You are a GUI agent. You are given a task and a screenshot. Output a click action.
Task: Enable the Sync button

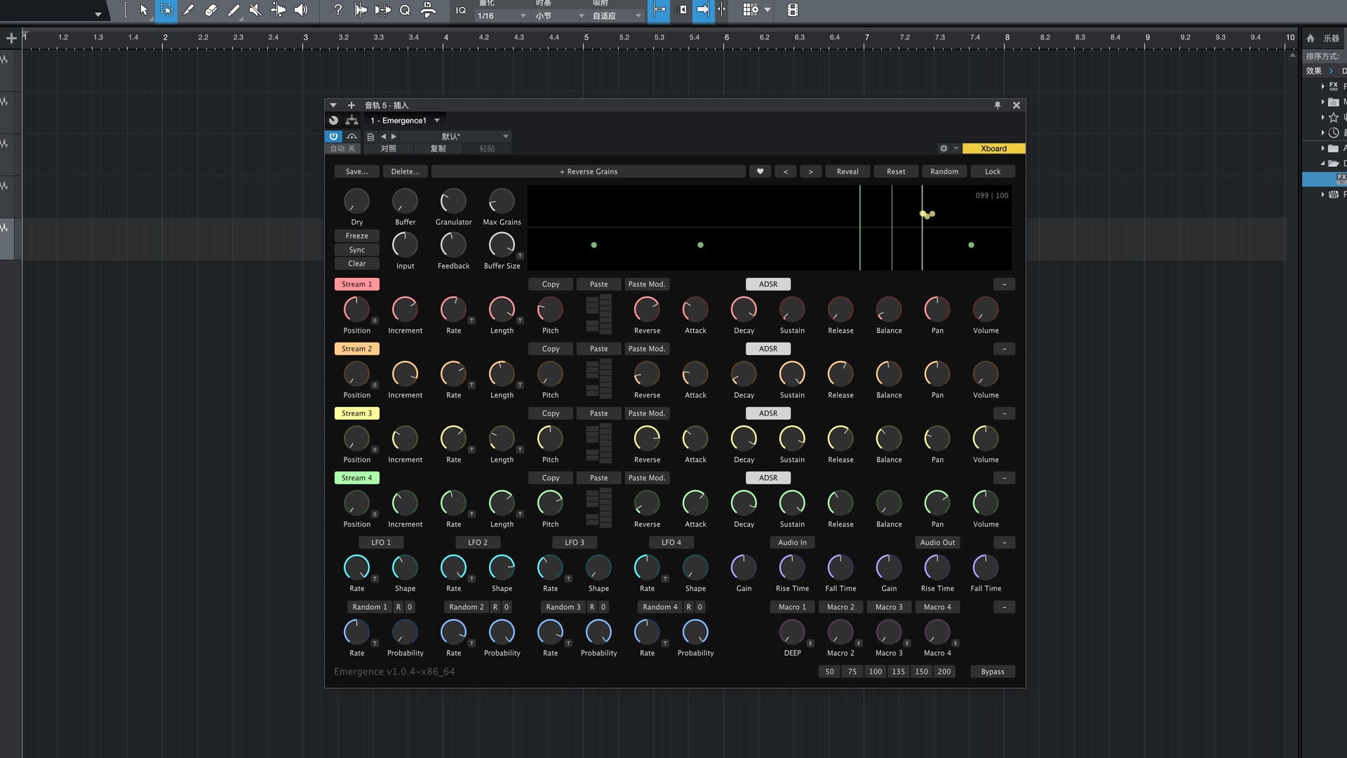(356, 250)
